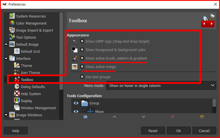Viewport: 220px width, 138px height.
Task: Select Theme preferences page
Action: click(26, 66)
